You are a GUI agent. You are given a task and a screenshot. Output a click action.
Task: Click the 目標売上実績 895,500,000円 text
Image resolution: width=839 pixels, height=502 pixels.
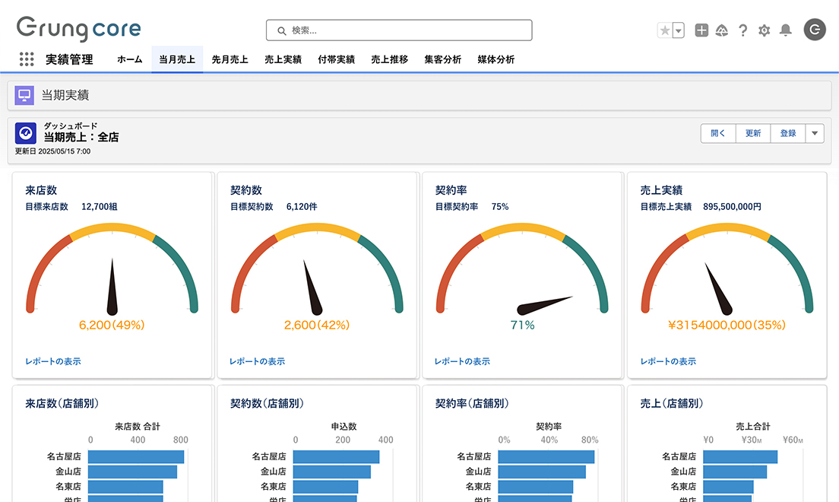pyautogui.click(x=701, y=207)
